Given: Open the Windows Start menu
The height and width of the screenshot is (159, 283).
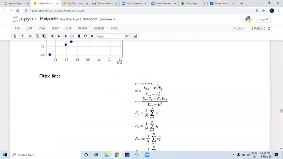Looking at the screenshot, I should coord(5,155).
